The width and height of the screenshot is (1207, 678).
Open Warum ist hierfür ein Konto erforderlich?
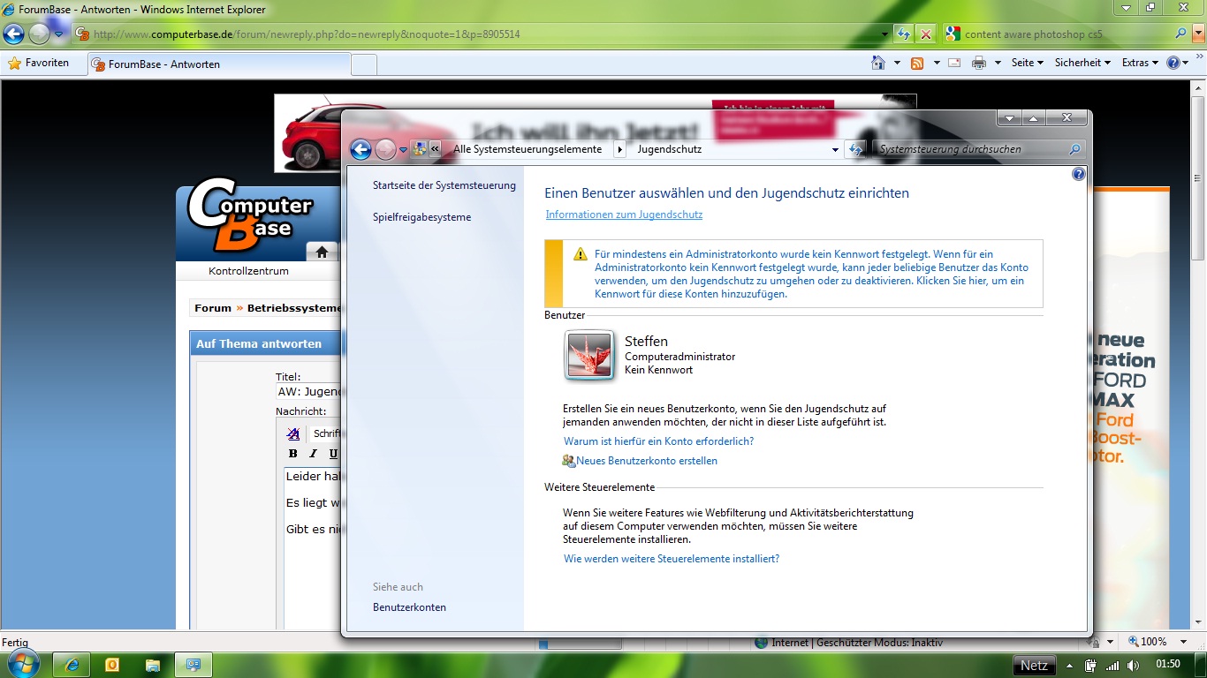(658, 441)
